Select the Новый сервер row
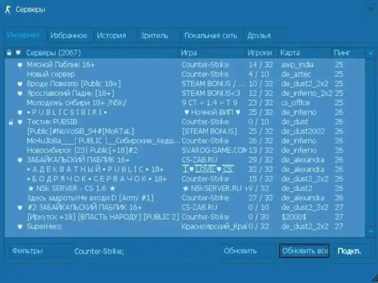 tap(185, 75)
